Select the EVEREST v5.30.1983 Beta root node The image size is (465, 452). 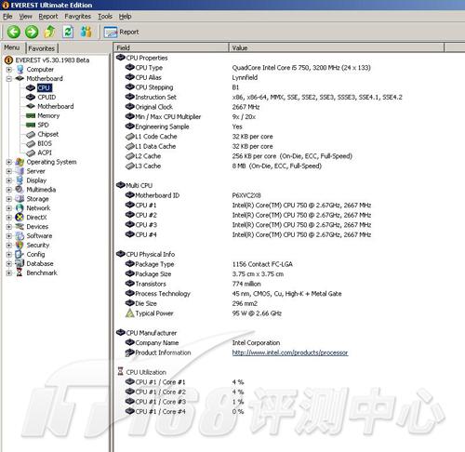coord(52,60)
